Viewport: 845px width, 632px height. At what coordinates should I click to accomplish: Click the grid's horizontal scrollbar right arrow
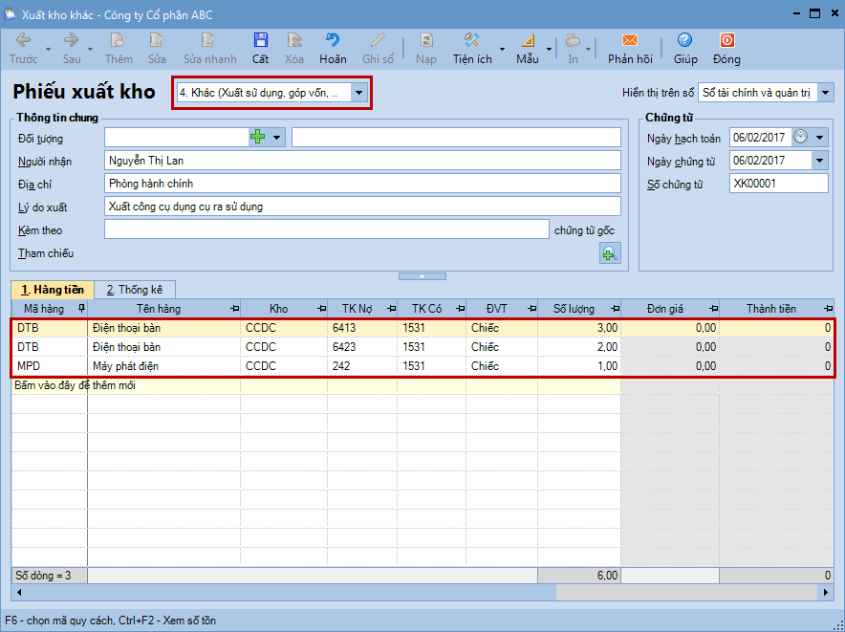click(826, 593)
